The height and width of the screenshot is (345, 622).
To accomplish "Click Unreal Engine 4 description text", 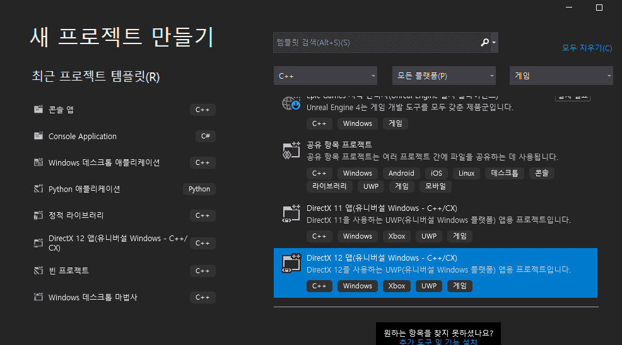I will 410,108.
